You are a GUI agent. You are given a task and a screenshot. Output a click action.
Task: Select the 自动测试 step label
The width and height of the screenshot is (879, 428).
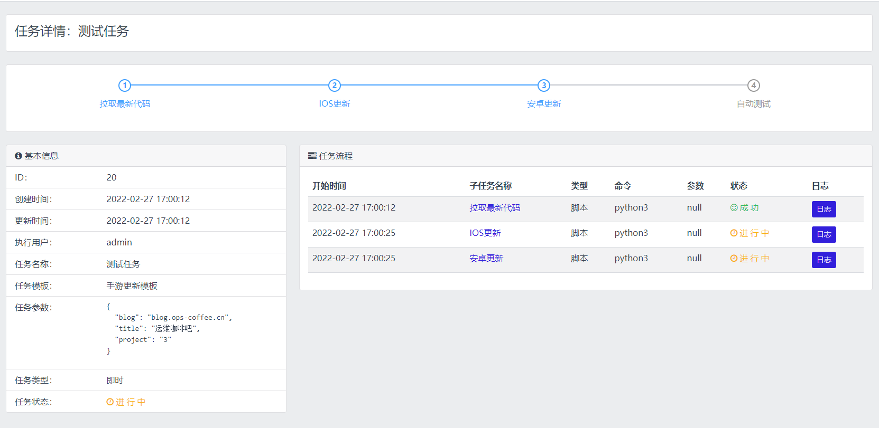[x=754, y=104]
